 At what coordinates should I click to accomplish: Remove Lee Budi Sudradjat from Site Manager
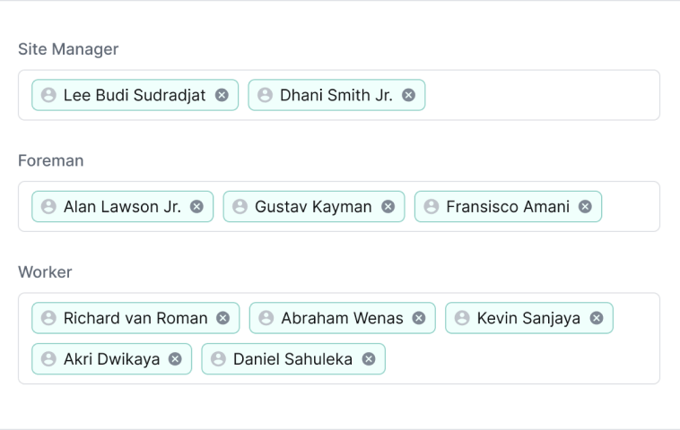(222, 95)
